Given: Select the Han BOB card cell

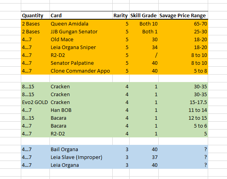Looking at the screenshot, I should tap(81, 110).
